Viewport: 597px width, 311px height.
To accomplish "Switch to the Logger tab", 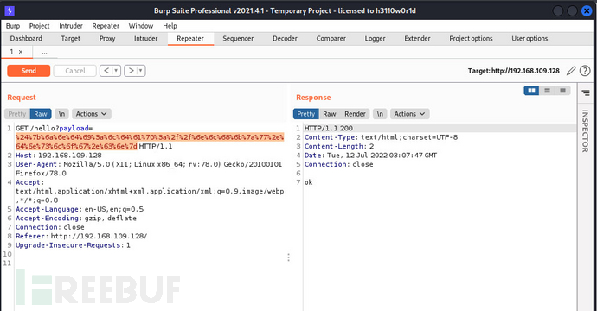I will tap(375, 38).
